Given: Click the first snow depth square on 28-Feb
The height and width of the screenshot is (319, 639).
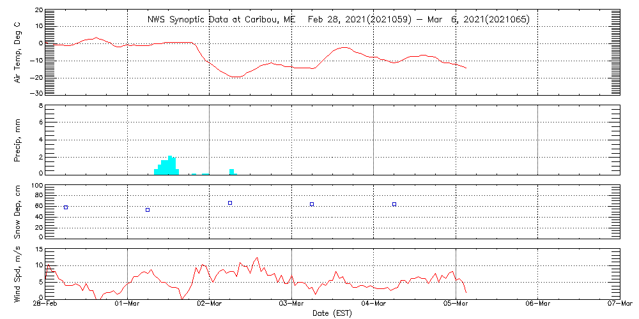Looking at the screenshot, I should 66,207.
